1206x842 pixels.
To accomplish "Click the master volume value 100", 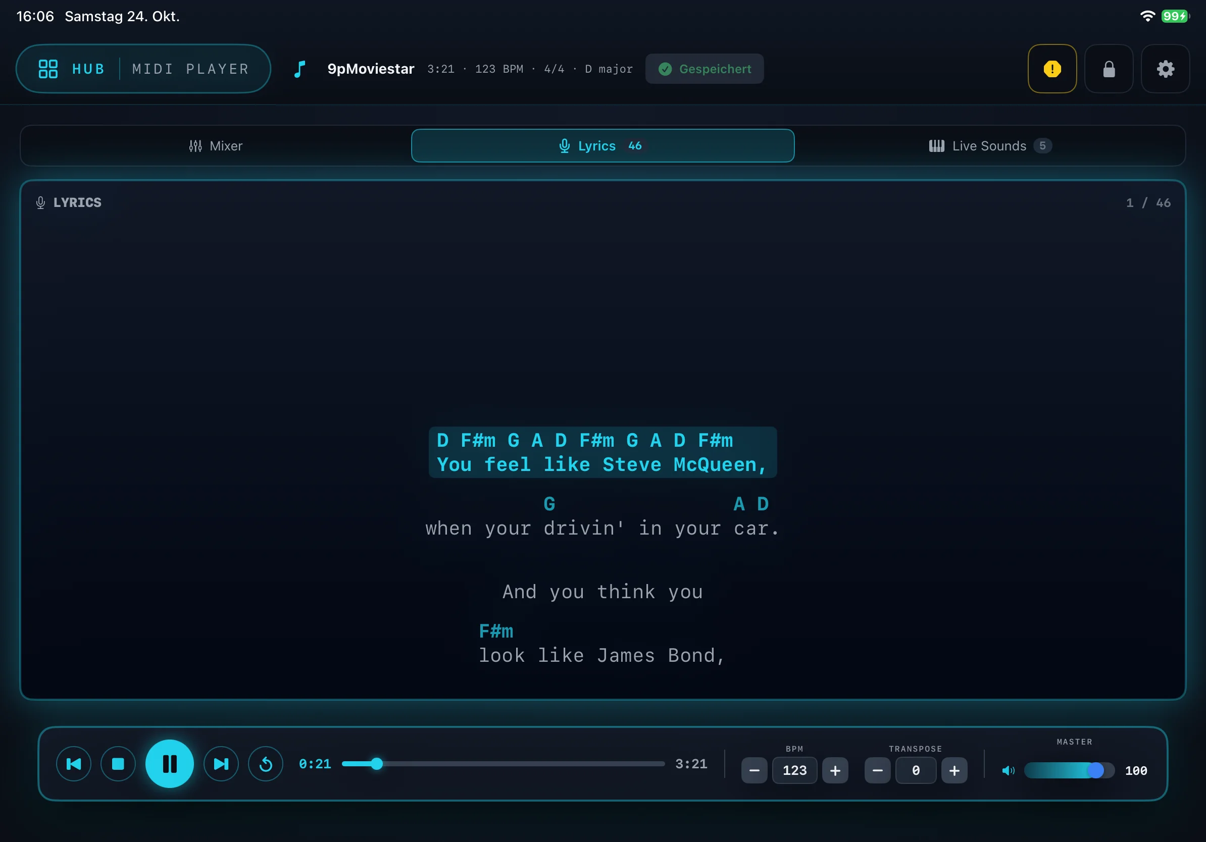I will (x=1136, y=770).
